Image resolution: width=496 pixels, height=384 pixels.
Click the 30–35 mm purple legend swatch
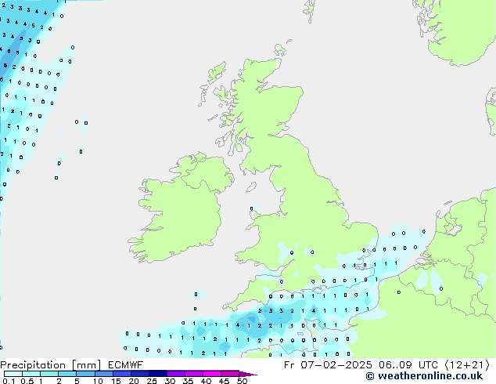point(176,374)
